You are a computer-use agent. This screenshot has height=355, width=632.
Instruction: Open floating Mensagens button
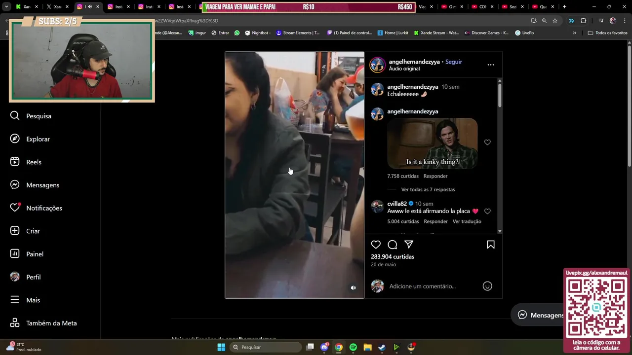tap(541, 315)
